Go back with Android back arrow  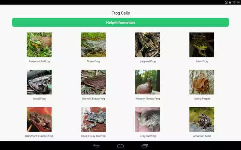[96, 146]
